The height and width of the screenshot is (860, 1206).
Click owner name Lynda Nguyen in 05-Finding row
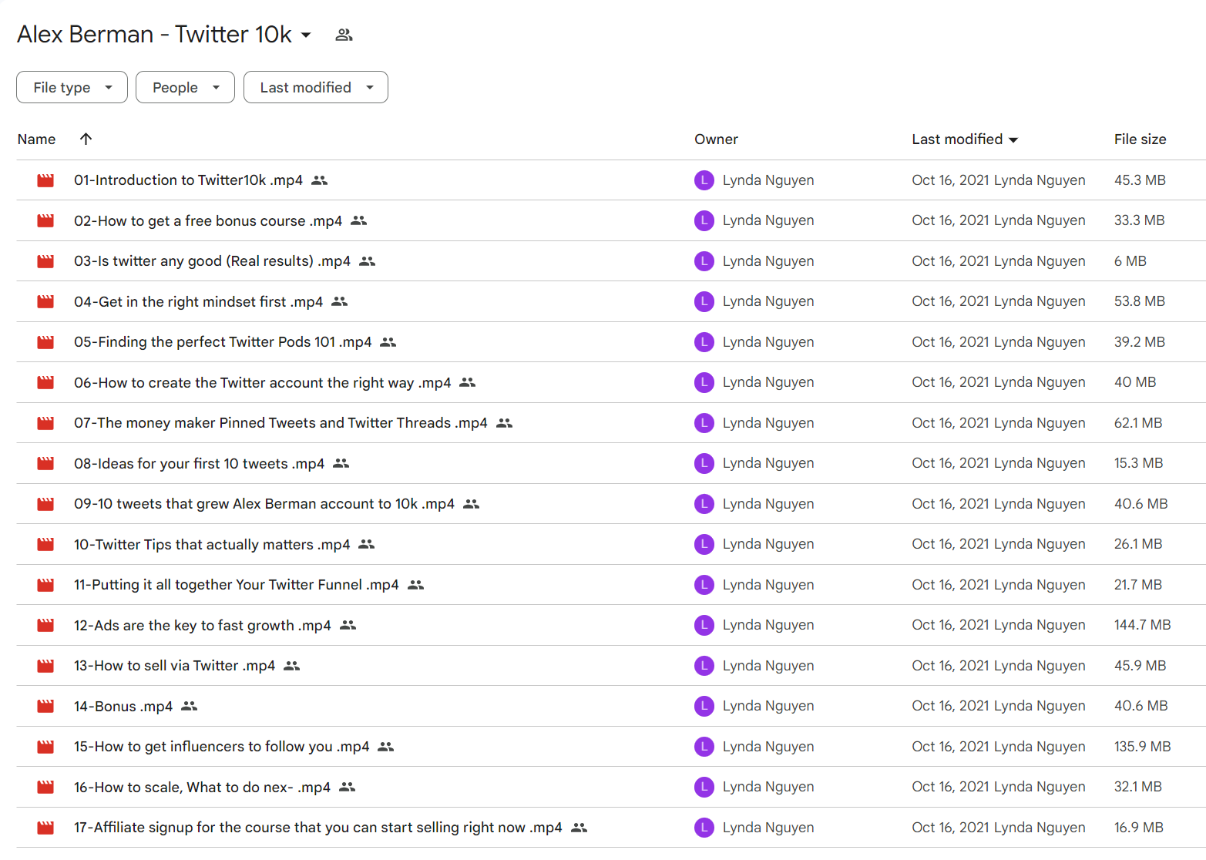click(768, 342)
